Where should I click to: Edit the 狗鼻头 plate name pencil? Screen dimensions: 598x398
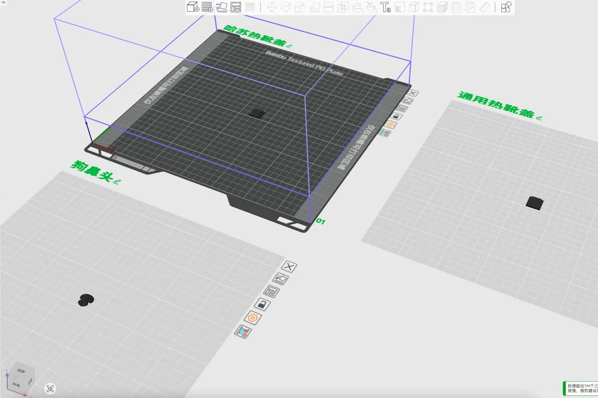117,182
